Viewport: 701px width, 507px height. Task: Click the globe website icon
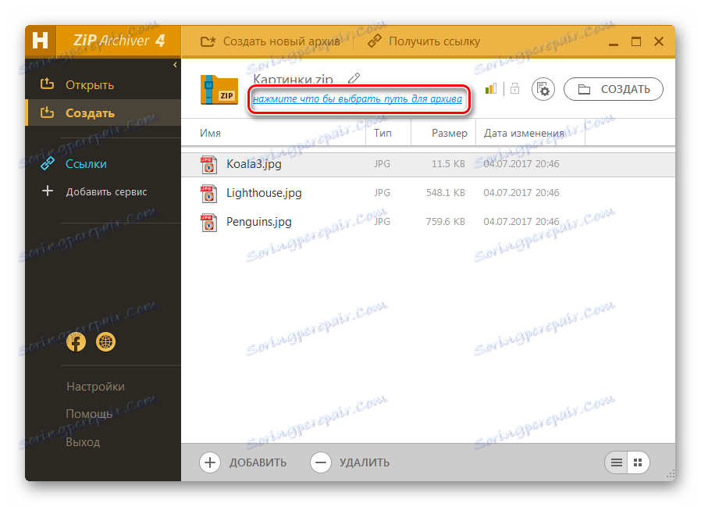tap(106, 342)
